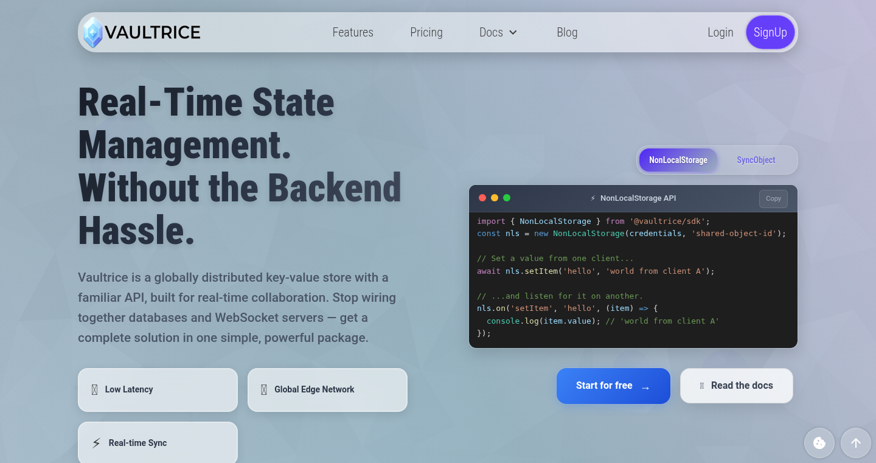Click the lightning bolt icon in Real-time Sync
Viewport: 876px width, 463px height.
(x=96, y=443)
